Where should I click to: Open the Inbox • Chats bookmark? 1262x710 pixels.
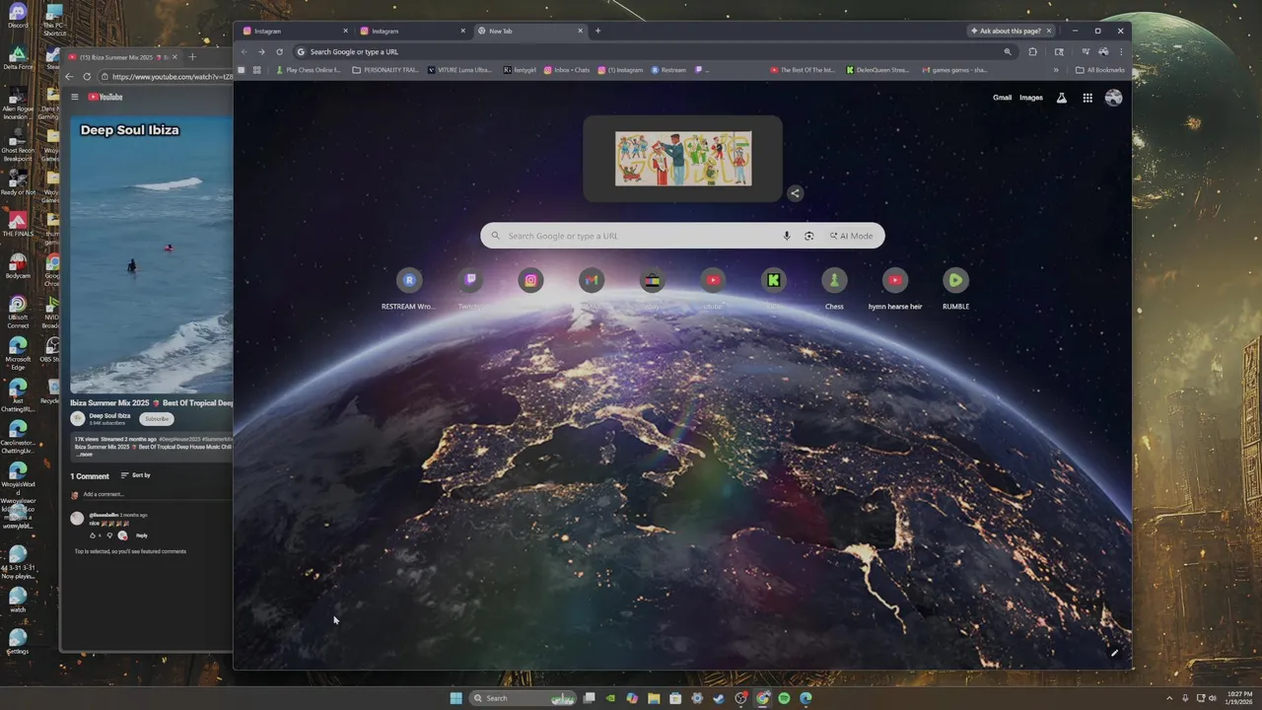(x=567, y=70)
